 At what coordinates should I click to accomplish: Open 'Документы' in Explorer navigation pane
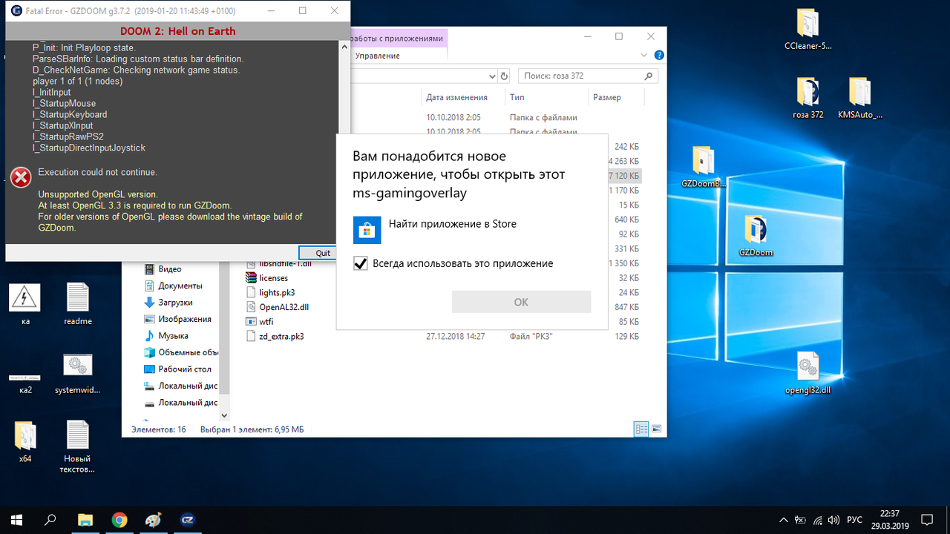coord(172,286)
